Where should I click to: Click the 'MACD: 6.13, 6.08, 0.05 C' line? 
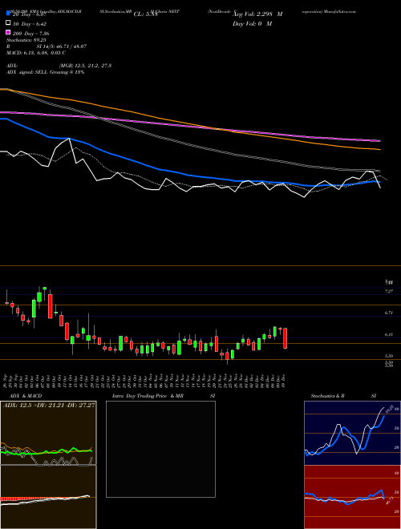[36, 53]
